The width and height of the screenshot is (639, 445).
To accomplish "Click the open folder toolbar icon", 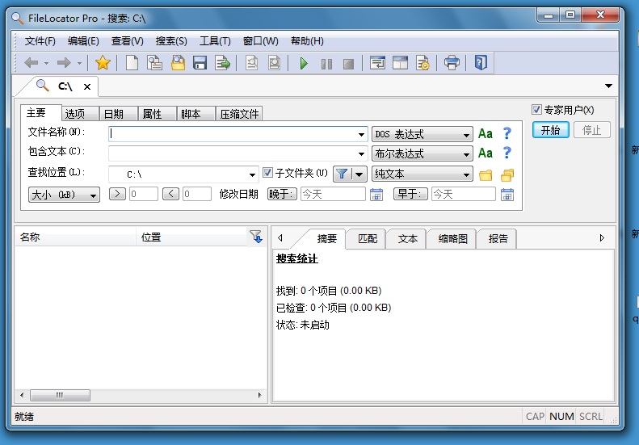I will pyautogui.click(x=178, y=63).
